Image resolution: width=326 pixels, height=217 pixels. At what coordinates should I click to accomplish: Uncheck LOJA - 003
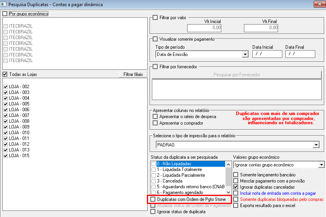(x=6, y=92)
